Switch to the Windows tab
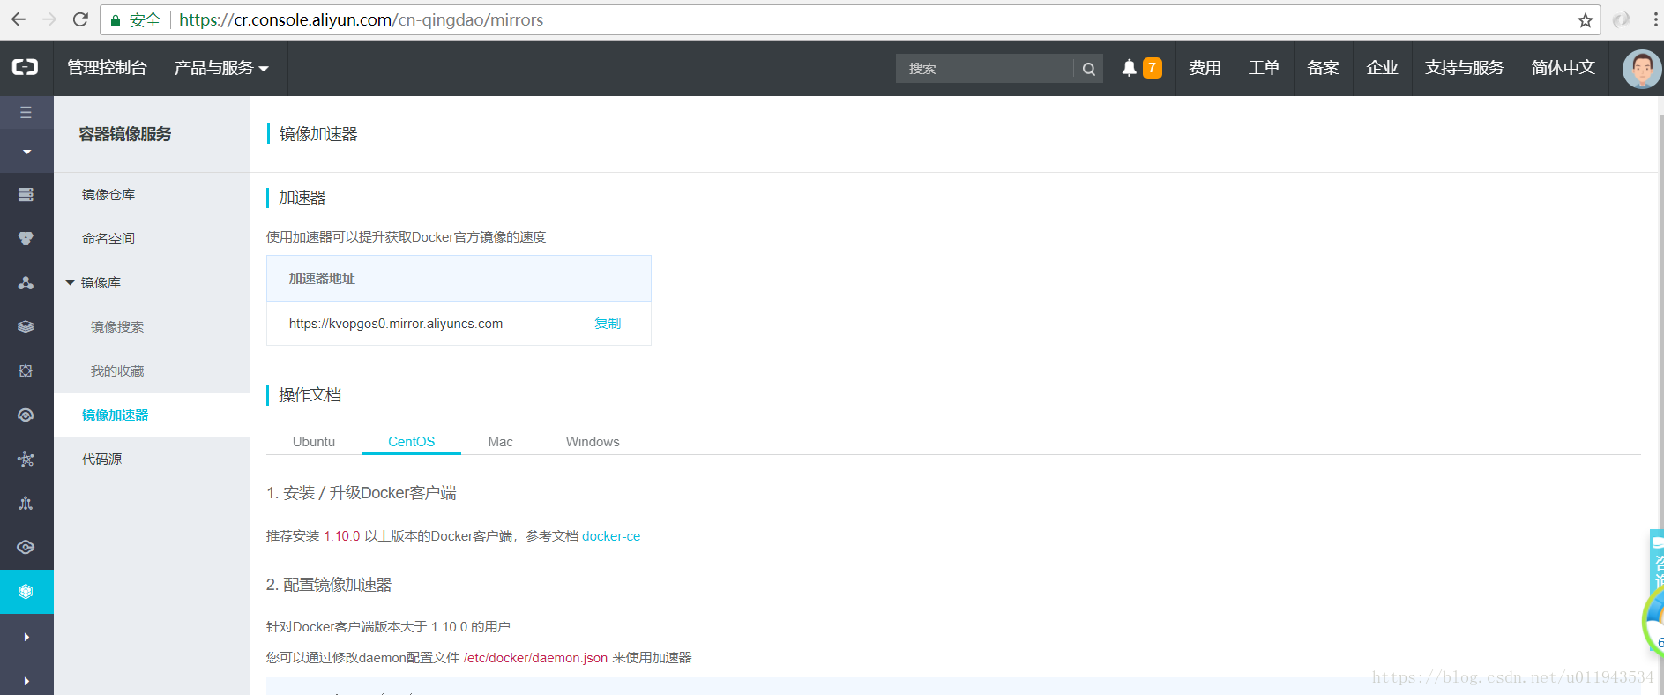Screen dimensions: 1664x695 (x=593, y=442)
